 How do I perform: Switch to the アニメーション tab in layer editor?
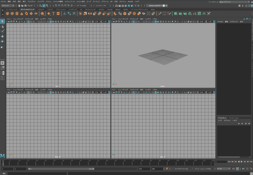click(x=234, y=118)
